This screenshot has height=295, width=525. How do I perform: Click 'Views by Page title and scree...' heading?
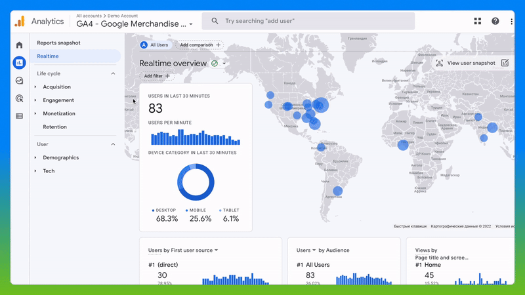pyautogui.click(x=442, y=254)
